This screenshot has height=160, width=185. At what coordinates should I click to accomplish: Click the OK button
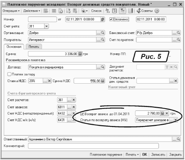click(x=145, y=154)
